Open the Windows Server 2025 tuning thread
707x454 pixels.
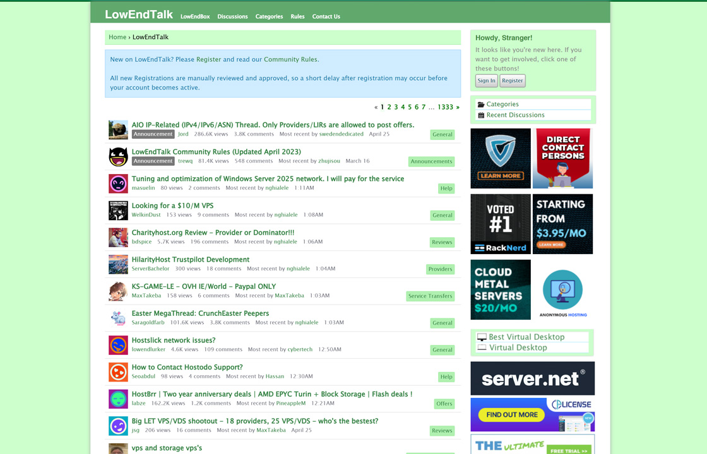tap(268, 179)
